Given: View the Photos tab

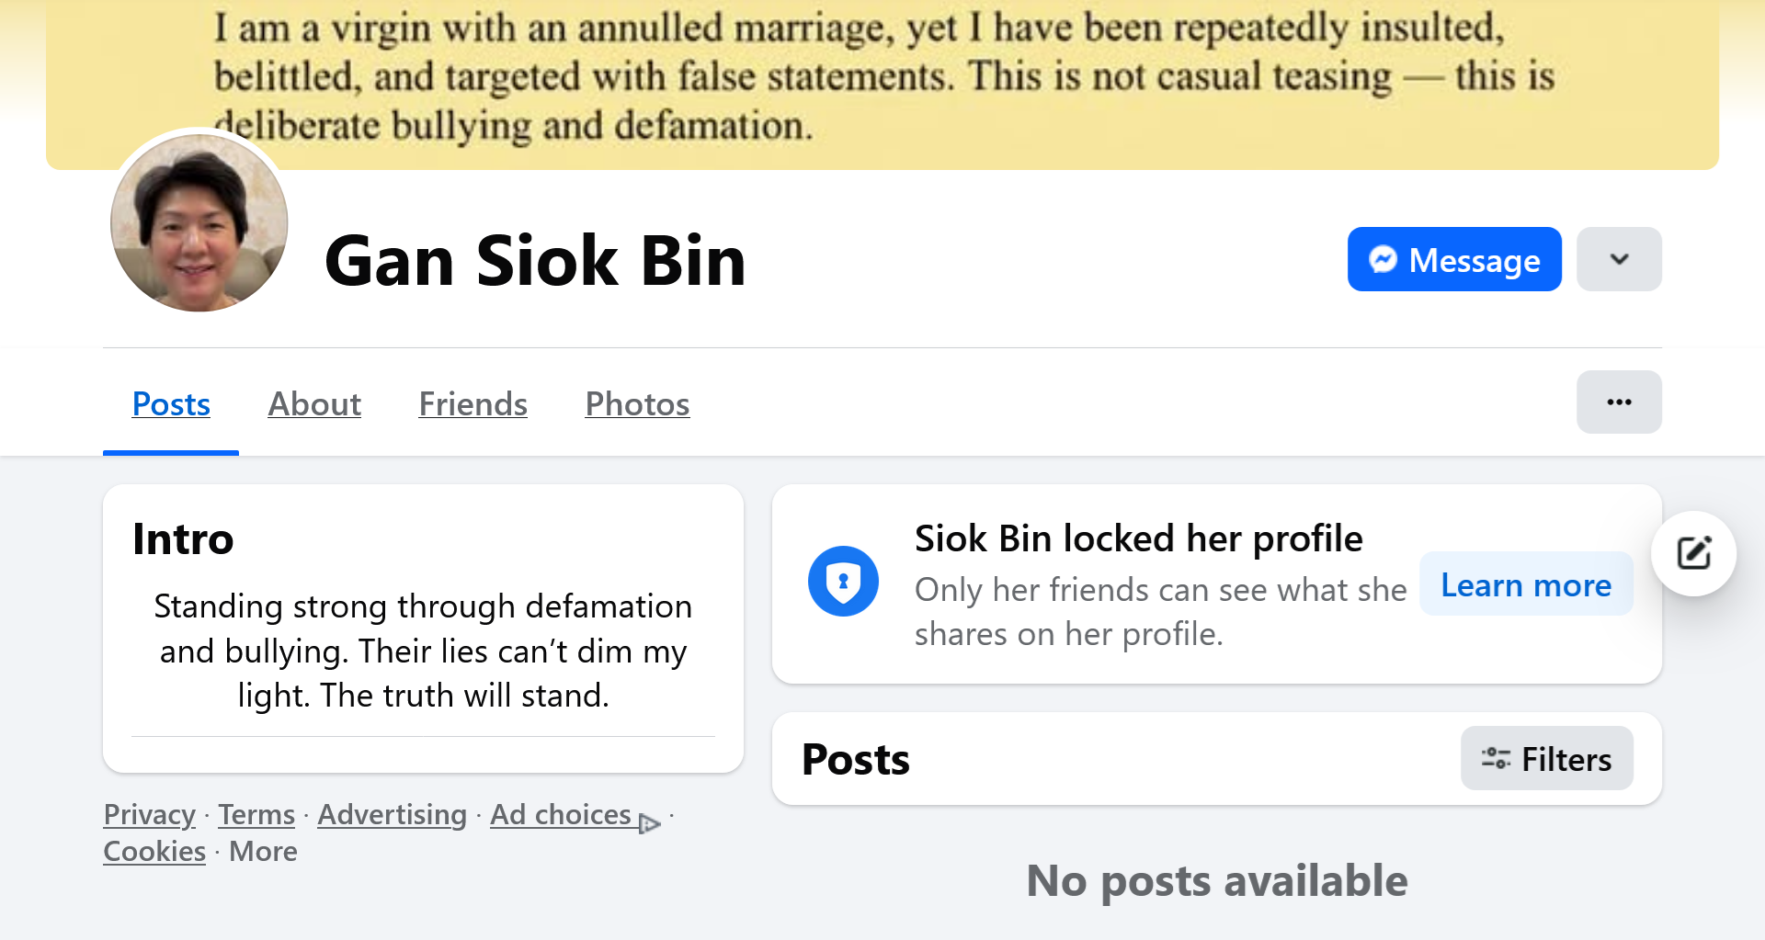Looking at the screenshot, I should tap(637, 404).
